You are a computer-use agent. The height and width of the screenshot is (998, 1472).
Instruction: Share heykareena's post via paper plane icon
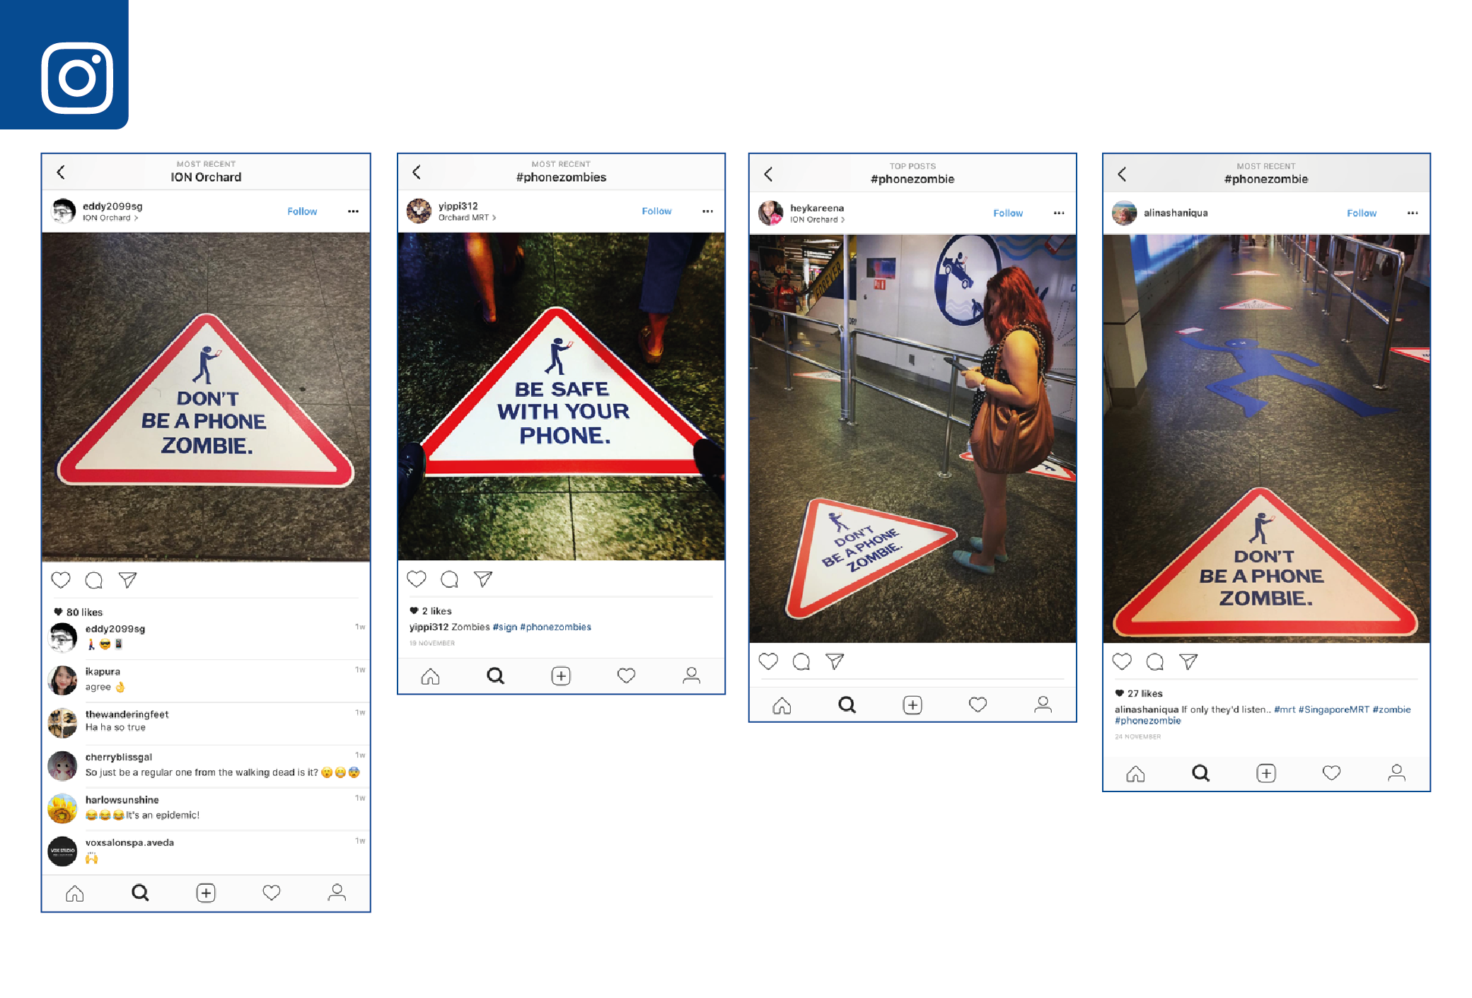coord(835,662)
